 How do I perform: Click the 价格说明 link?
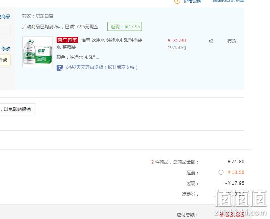pyautogui.click(x=192, y=1)
